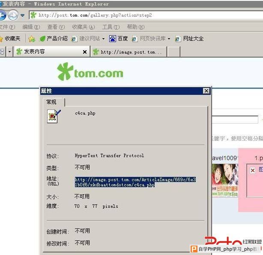Click the empty New Tab button

[x=173, y=52]
